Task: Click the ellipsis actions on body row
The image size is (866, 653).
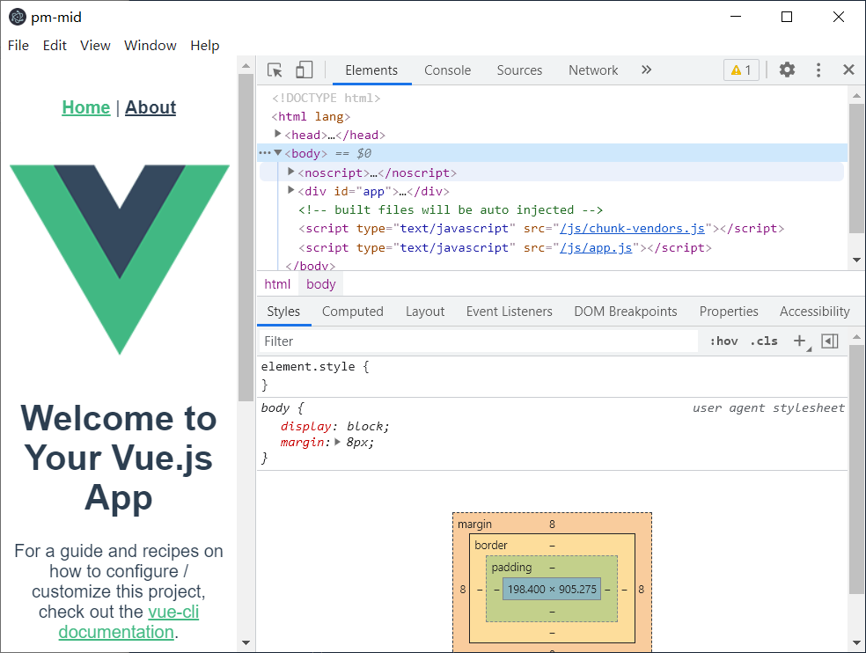Action: (265, 153)
